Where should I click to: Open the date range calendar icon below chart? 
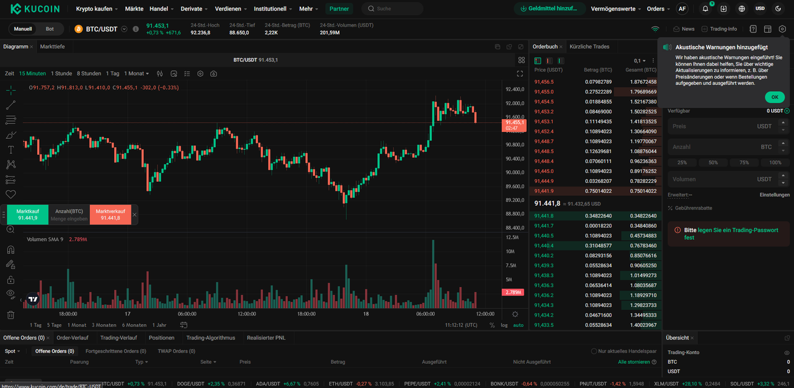184,325
